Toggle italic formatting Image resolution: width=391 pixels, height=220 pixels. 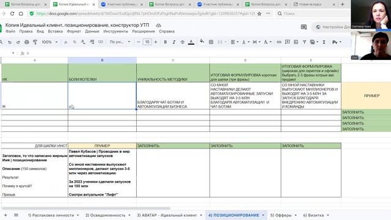point(174,42)
